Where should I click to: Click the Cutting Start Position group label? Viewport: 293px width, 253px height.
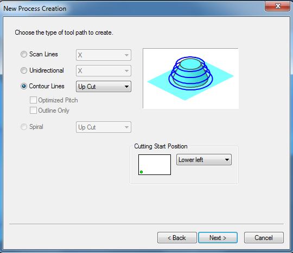click(x=161, y=146)
